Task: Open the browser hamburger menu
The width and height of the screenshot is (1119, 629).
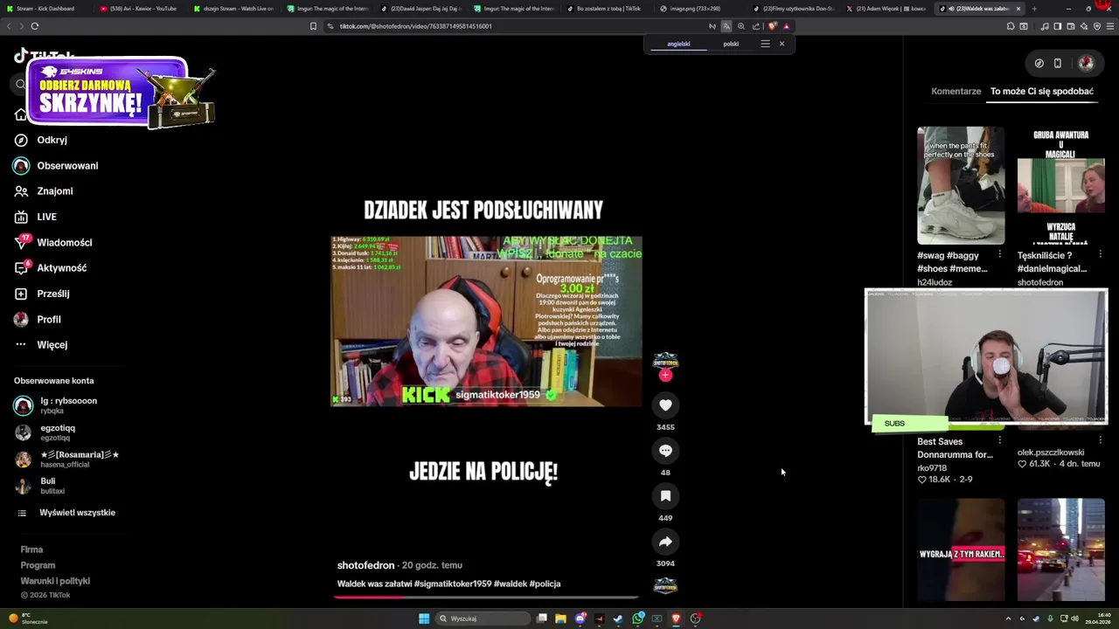Action: [x=1109, y=26]
